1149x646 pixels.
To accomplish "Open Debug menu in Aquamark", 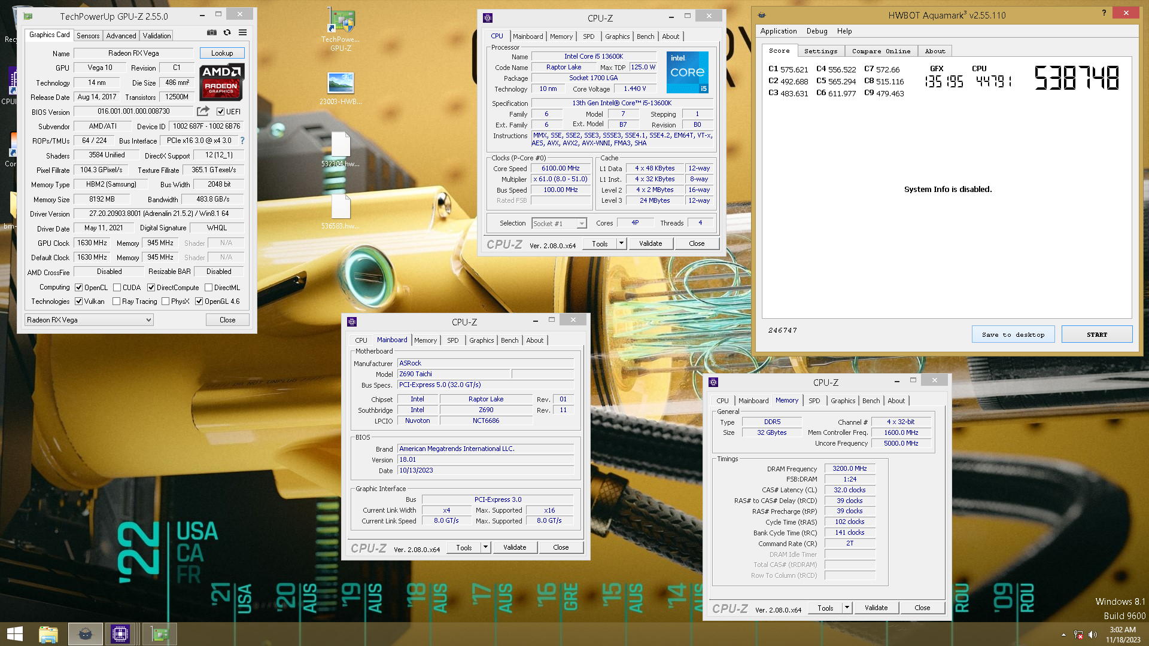I will tap(816, 31).
